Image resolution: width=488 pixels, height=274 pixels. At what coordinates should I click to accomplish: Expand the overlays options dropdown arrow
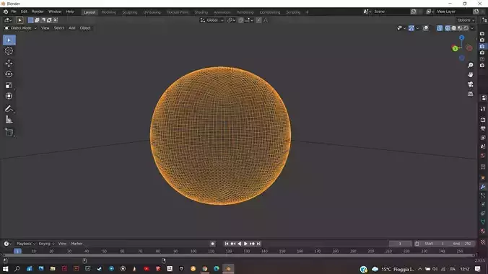tap(431, 28)
